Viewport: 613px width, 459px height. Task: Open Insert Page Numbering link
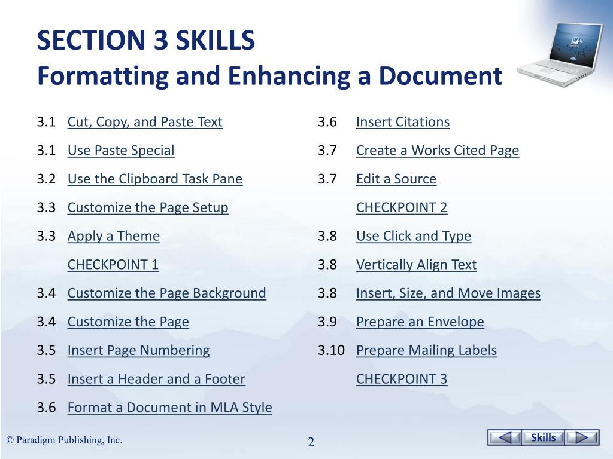[139, 350]
